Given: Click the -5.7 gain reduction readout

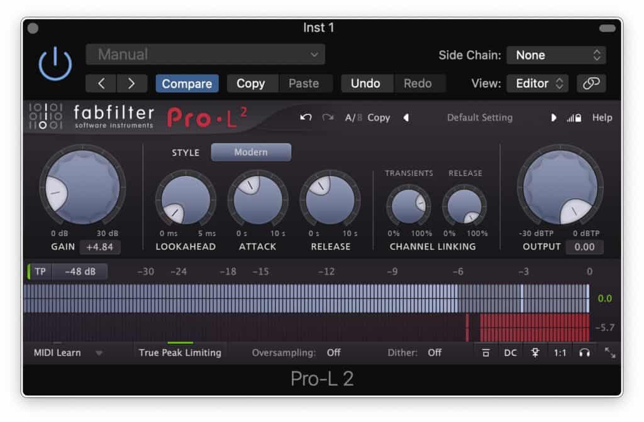Looking at the screenshot, I should 605,327.
